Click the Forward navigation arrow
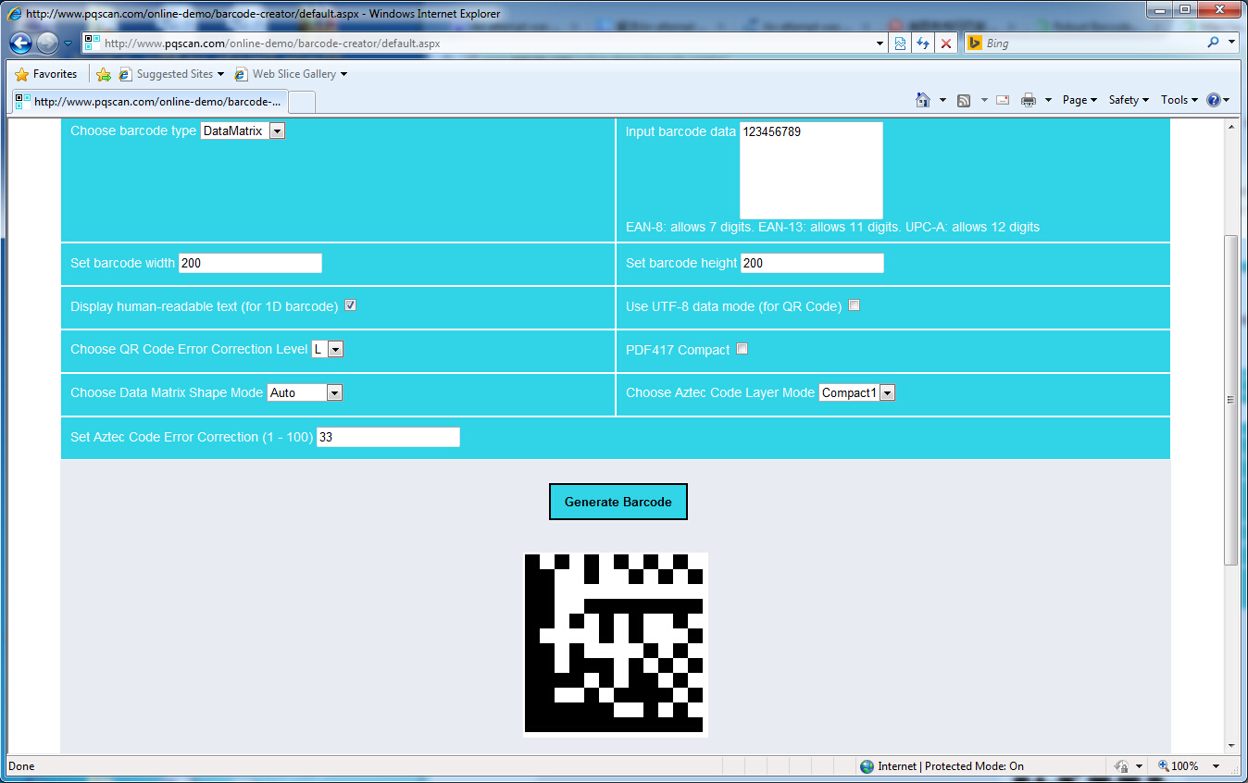Viewport: 1248px width, 783px height. [x=47, y=43]
